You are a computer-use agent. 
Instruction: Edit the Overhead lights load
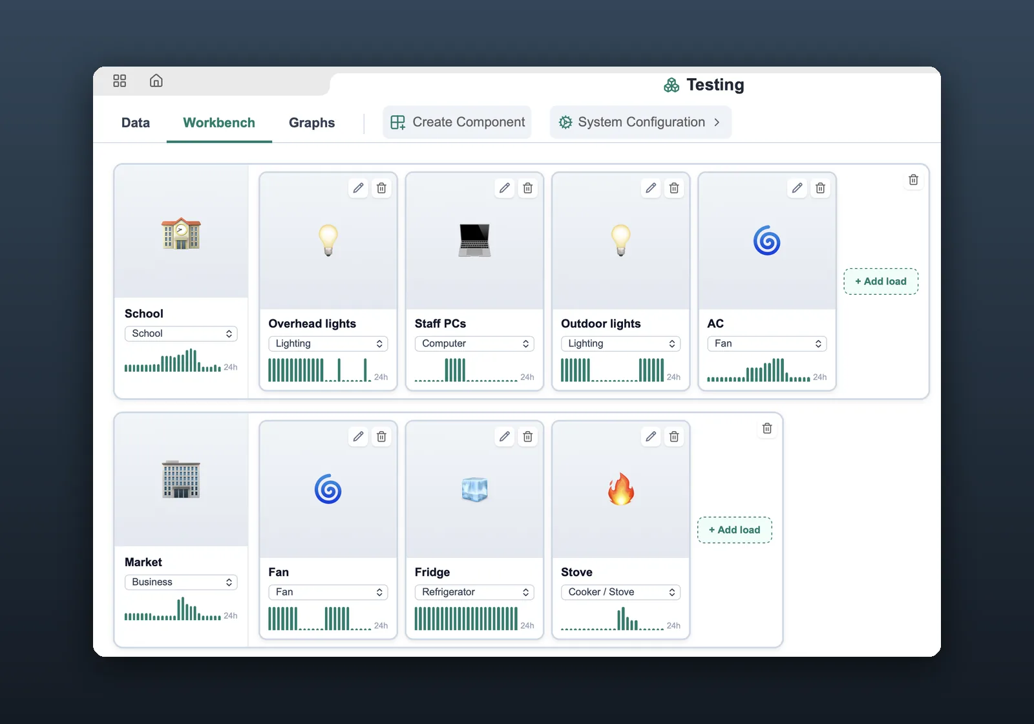coord(358,188)
